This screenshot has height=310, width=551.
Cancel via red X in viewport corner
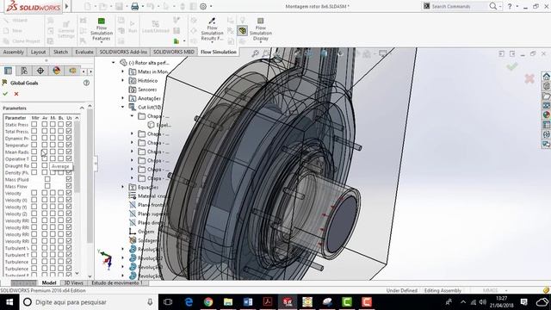(529, 78)
